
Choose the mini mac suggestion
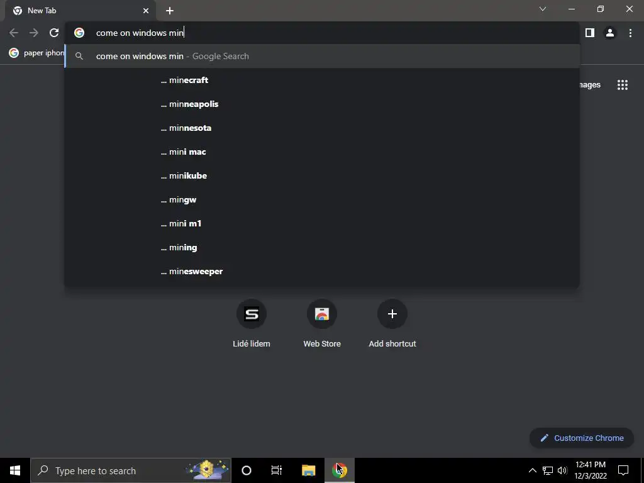323,152
